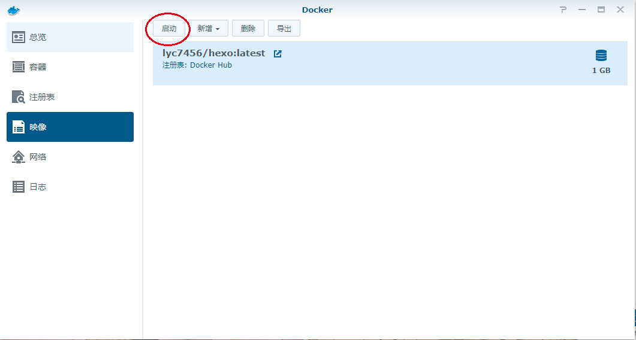Viewport: 636px width, 340px height.
Task: Click the Docker whale logo icon
Action: click(14, 11)
